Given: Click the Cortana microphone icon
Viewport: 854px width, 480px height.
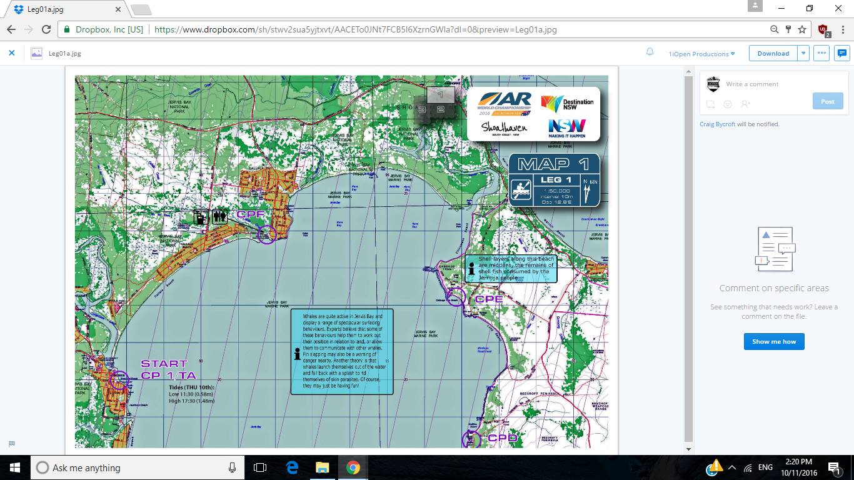Looking at the screenshot, I should pyautogui.click(x=232, y=467).
